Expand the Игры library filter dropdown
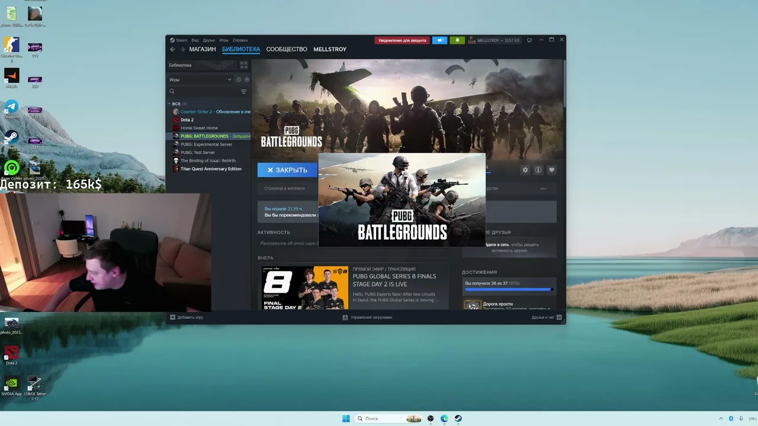This screenshot has width=758, height=426. point(200,79)
